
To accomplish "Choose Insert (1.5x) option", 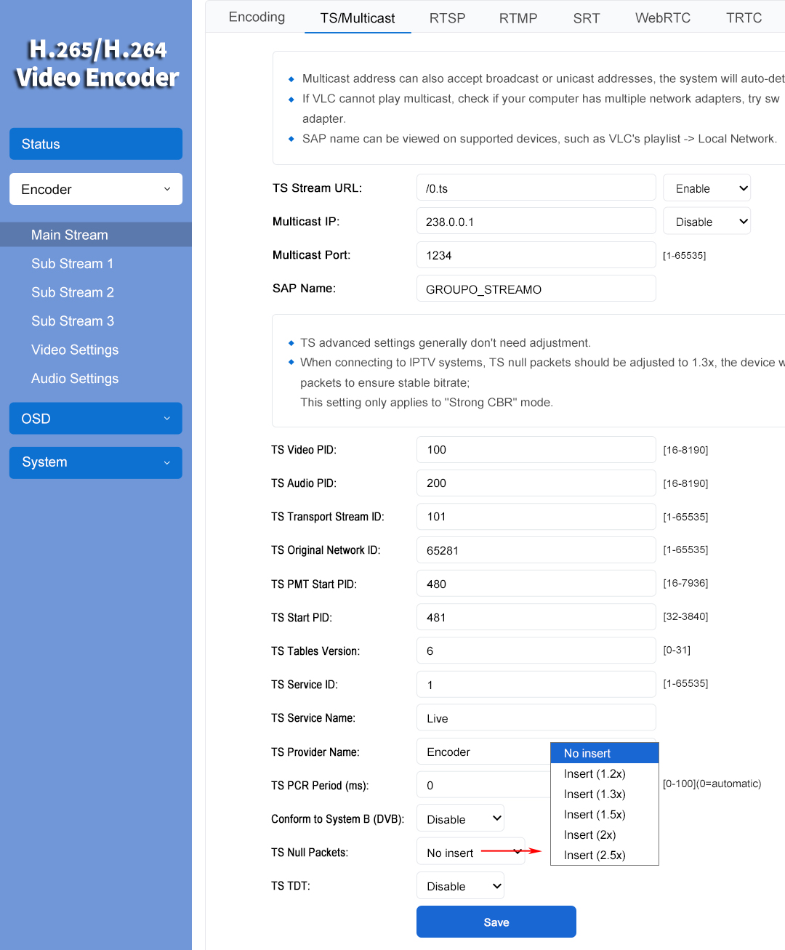I will tap(605, 814).
